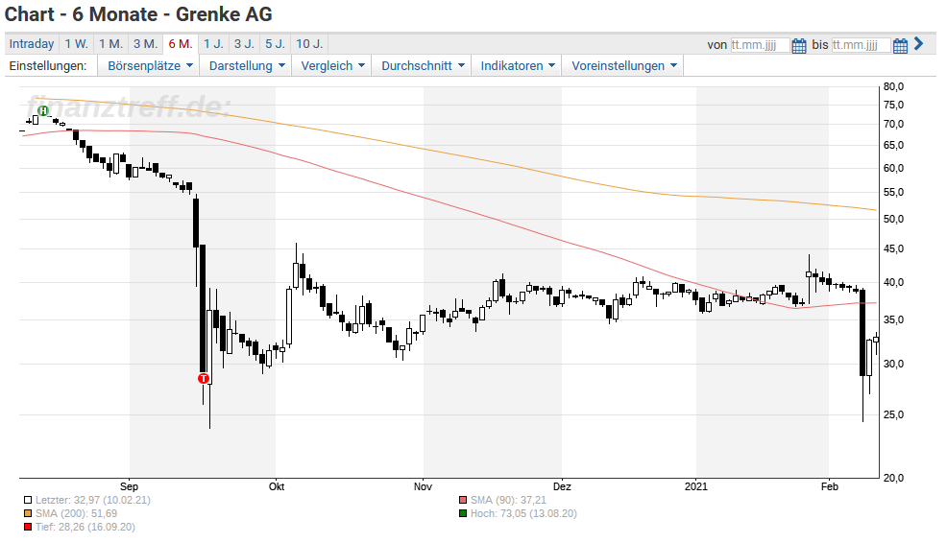Click the 50,0 price axis label
Image resolution: width=947 pixels, height=543 pixels.
893,219
